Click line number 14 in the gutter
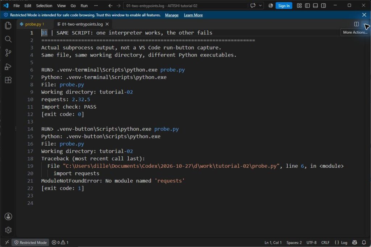 coord(30,129)
